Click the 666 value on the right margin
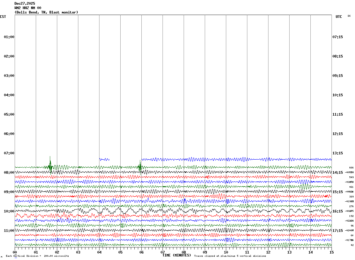Image resolution: width=355 pixels, height=260 pixels. click(x=351, y=168)
